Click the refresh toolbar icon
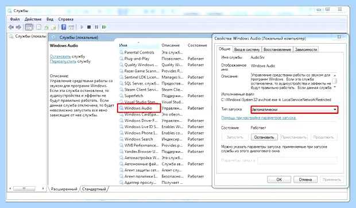356x208 pixels. pos(47,28)
